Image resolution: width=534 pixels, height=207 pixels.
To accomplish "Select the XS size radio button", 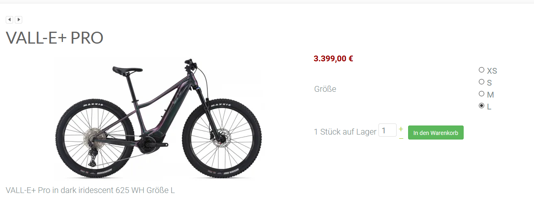I will [x=481, y=70].
